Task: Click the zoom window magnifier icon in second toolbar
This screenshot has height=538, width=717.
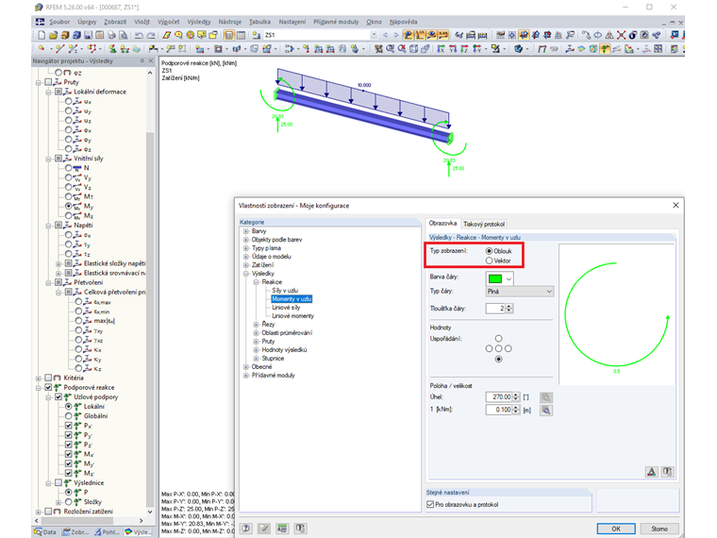Action: point(390,49)
